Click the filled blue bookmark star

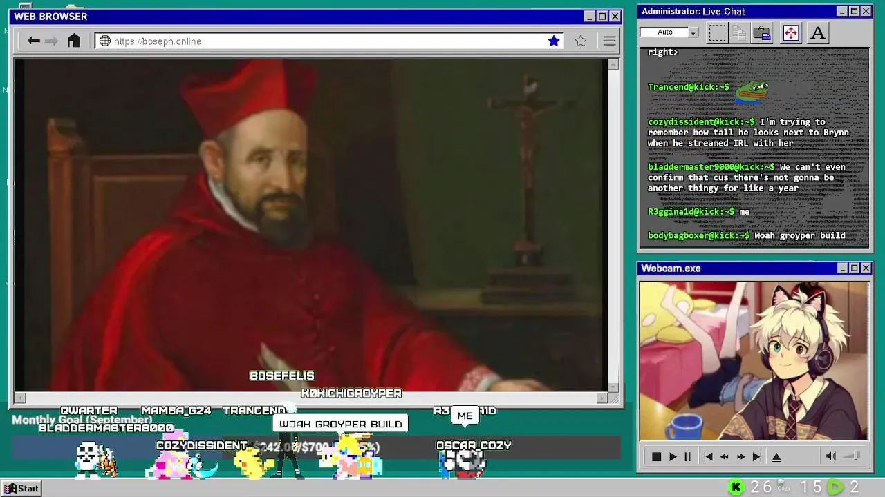(554, 41)
